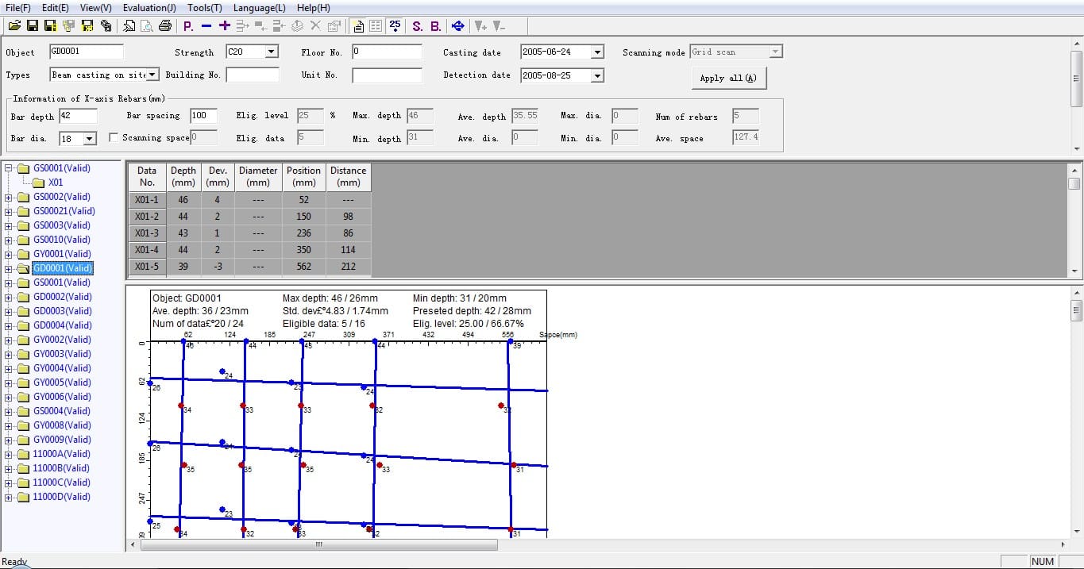Image resolution: width=1084 pixels, height=569 pixels.
Task: Click the Bar depth input field
Action: pyautogui.click(x=78, y=116)
